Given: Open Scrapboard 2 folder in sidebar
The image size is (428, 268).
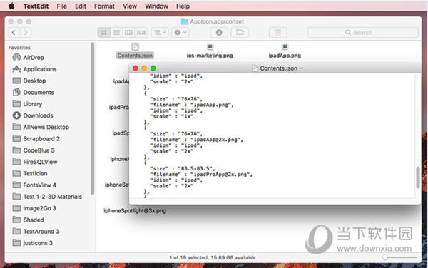Looking at the screenshot, I should click(36, 139).
